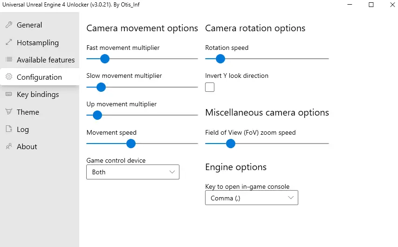Click the Fast movement multiplier slider handle
Viewport: 398px width, 247px height.
(104, 59)
